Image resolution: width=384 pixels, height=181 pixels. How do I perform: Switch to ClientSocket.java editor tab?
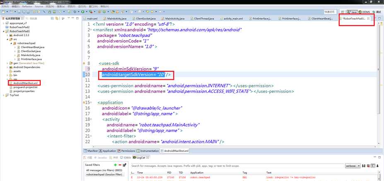(144, 19)
